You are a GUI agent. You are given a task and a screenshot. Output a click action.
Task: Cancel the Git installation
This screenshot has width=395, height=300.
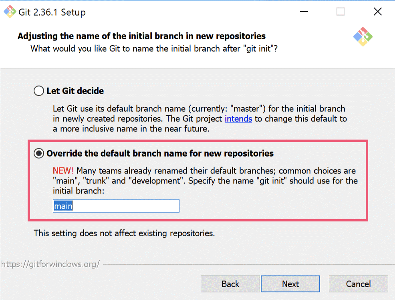(358, 284)
